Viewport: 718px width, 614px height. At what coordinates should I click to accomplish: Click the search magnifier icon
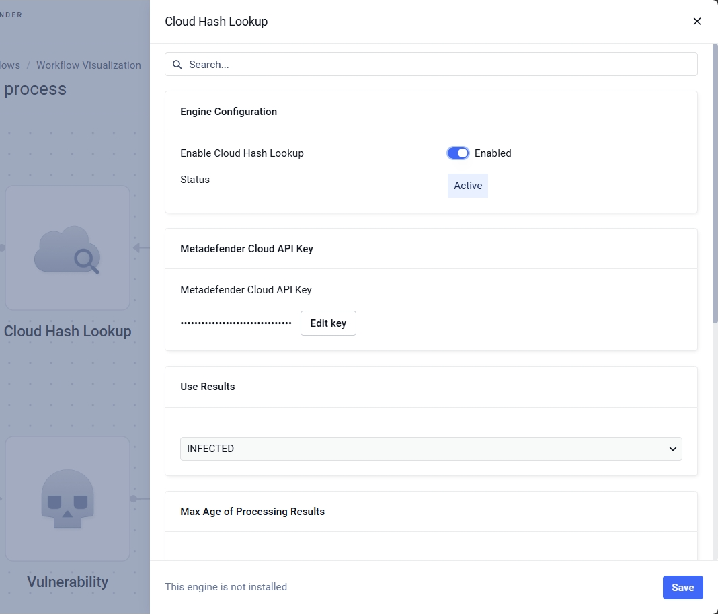177,65
